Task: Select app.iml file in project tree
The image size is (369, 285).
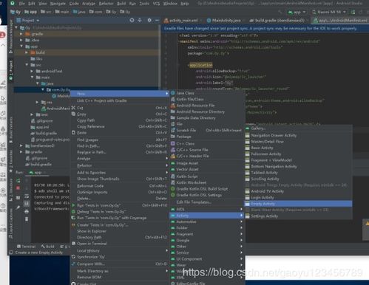Action: click(x=40, y=127)
